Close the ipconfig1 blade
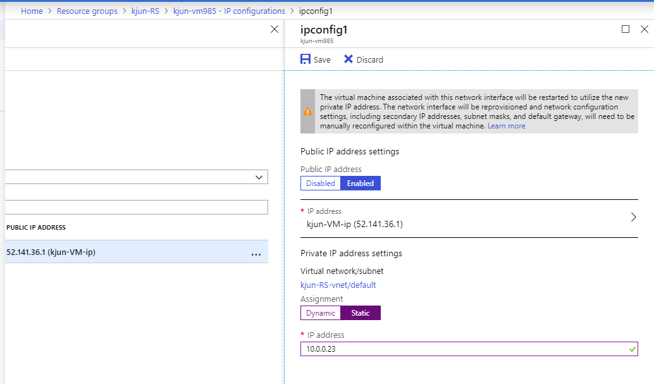This screenshot has width=654, height=384. coord(645,29)
